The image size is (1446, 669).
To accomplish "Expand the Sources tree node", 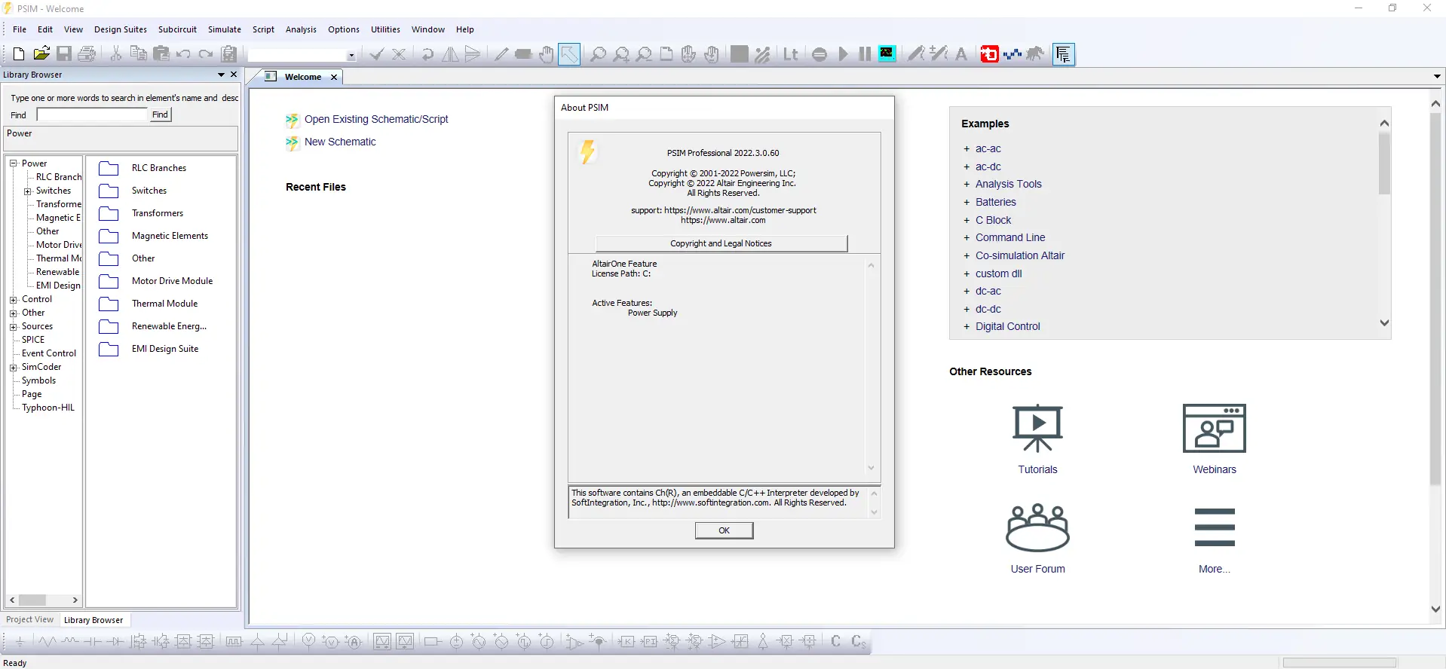I will tap(14, 327).
